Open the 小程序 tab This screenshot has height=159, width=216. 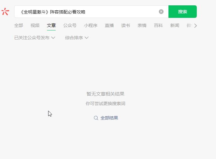(x=91, y=25)
